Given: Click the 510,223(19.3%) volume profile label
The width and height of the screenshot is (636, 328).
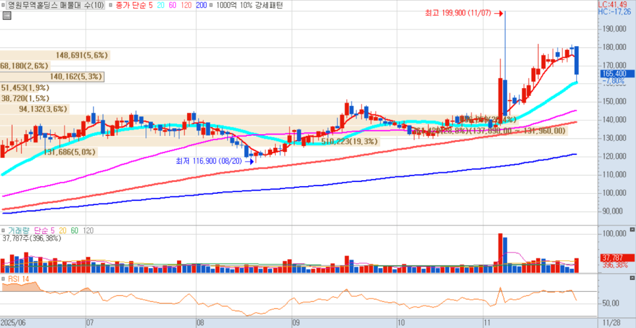Looking at the screenshot, I should pos(349,141).
